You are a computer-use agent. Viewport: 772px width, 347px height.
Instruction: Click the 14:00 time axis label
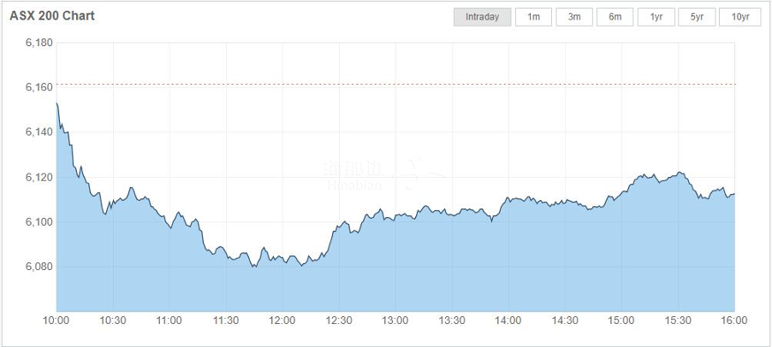pos(508,321)
